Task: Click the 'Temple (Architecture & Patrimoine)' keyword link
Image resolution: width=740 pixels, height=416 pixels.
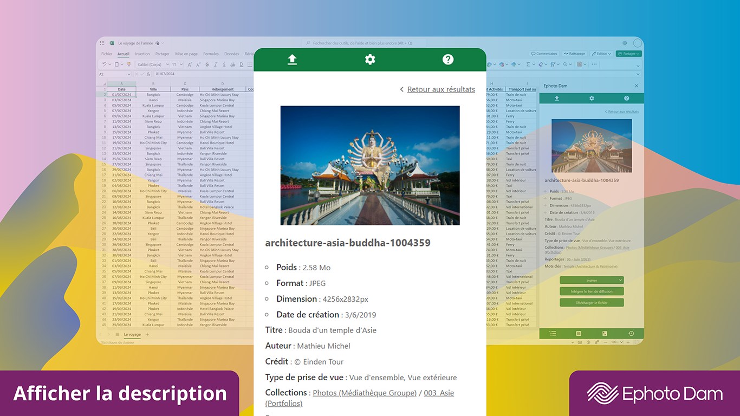Action: pos(590,266)
